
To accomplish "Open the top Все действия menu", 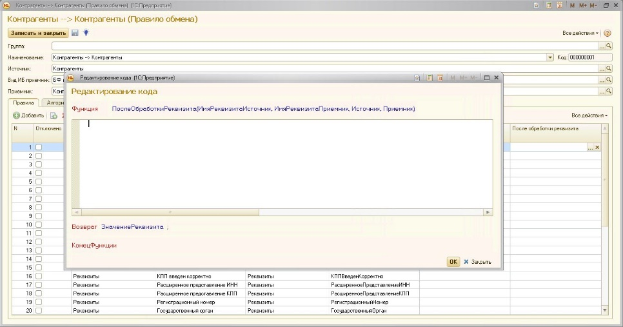I will (x=580, y=33).
